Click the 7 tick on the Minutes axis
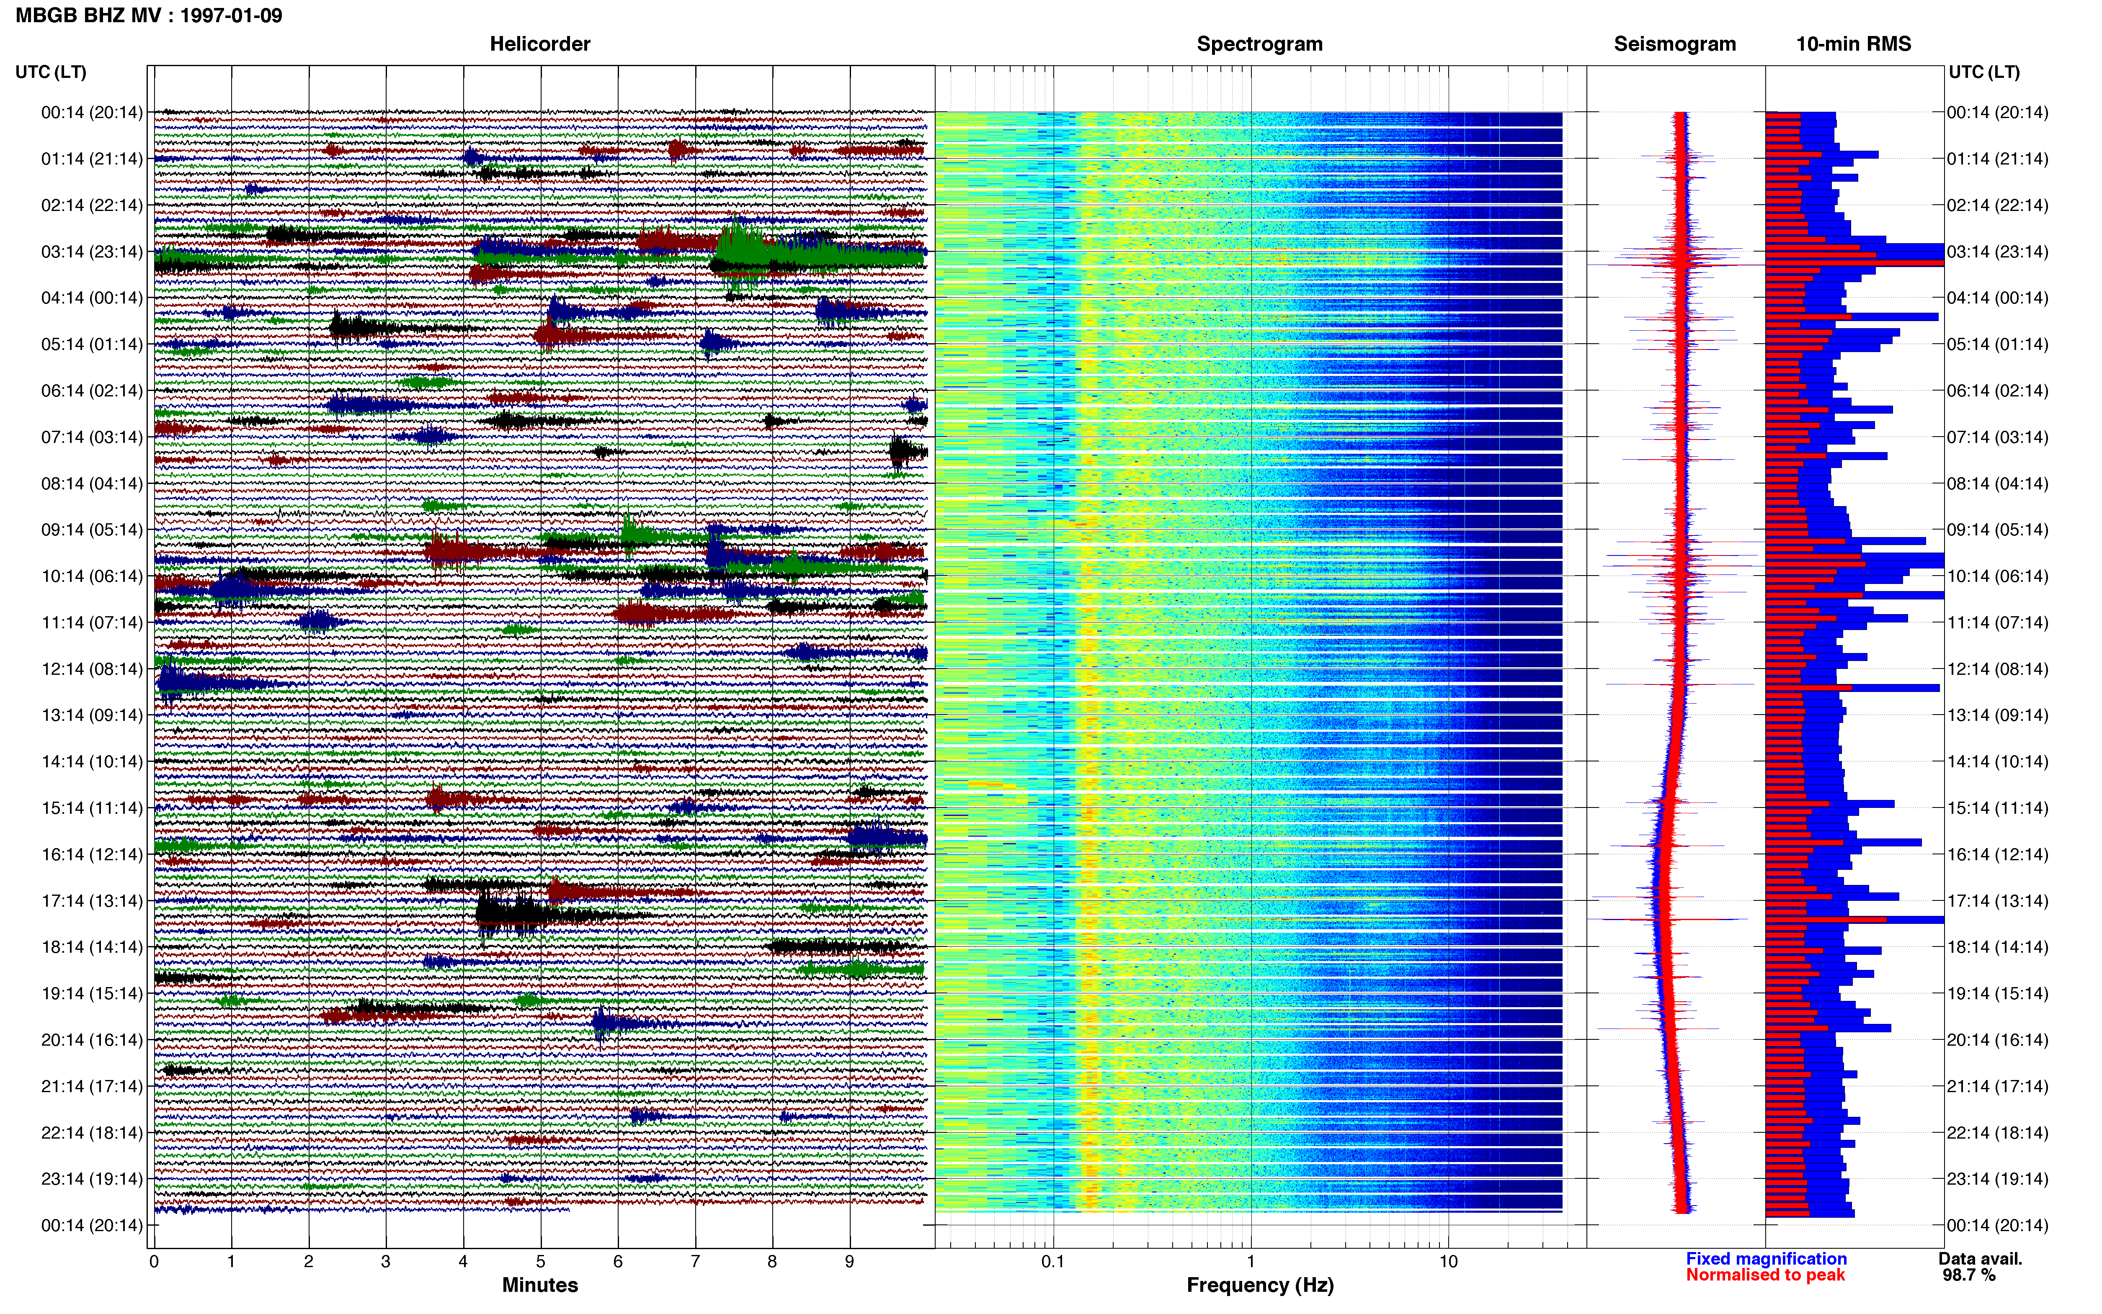2102x1314 pixels. click(x=696, y=1262)
